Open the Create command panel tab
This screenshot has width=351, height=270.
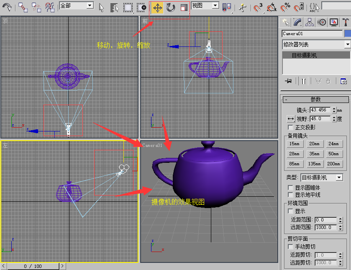285,22
